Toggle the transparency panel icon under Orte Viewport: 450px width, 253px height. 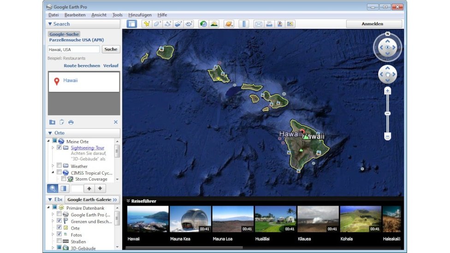click(64, 188)
